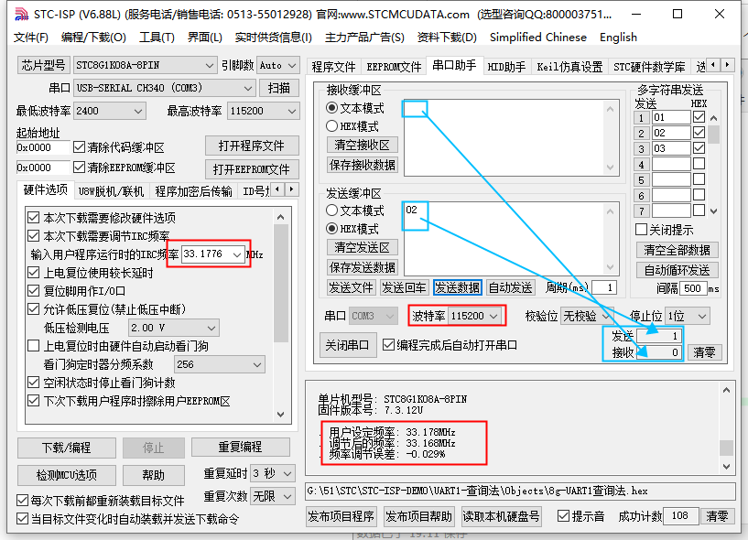This screenshot has width=748, height=540.
Task: Select 文本模式 in 发送缓冲区
Action: pos(355,211)
